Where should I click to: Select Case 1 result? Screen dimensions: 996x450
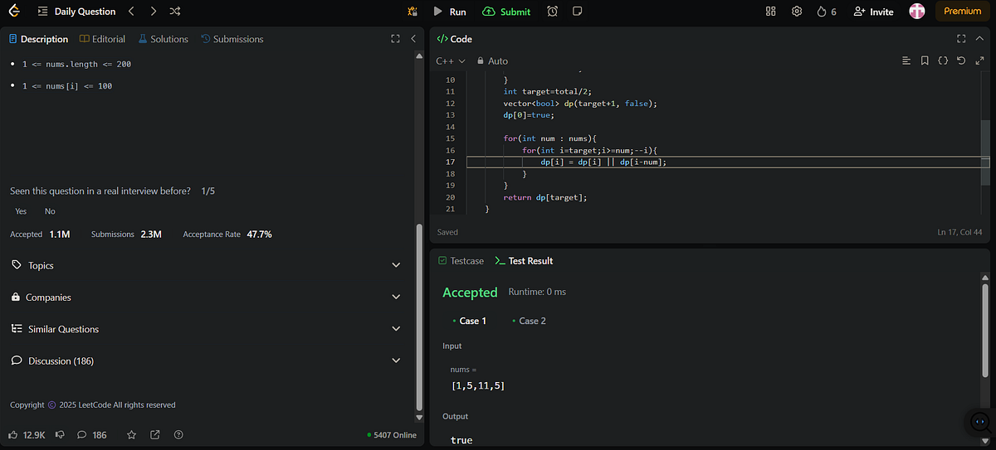coord(470,321)
